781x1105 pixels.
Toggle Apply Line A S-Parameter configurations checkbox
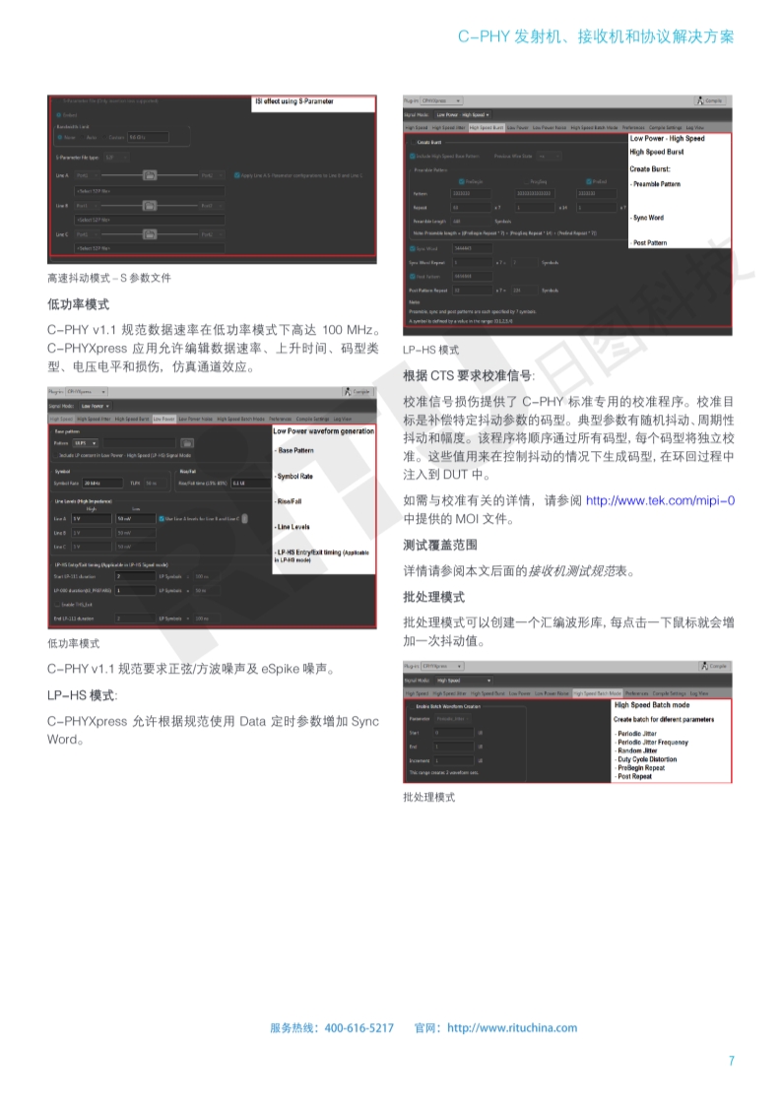coord(236,174)
